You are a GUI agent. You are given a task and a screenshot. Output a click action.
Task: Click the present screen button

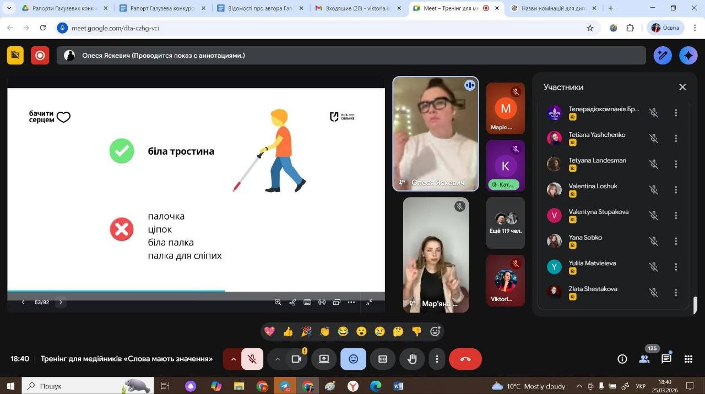324,359
